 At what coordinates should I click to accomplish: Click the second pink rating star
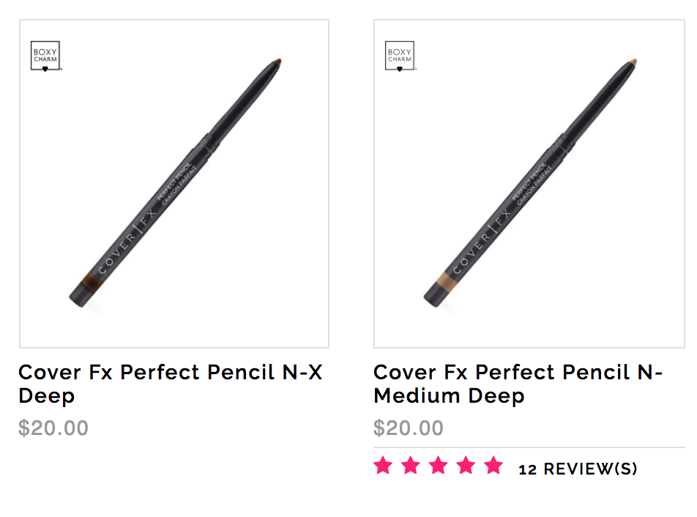pyautogui.click(x=411, y=466)
